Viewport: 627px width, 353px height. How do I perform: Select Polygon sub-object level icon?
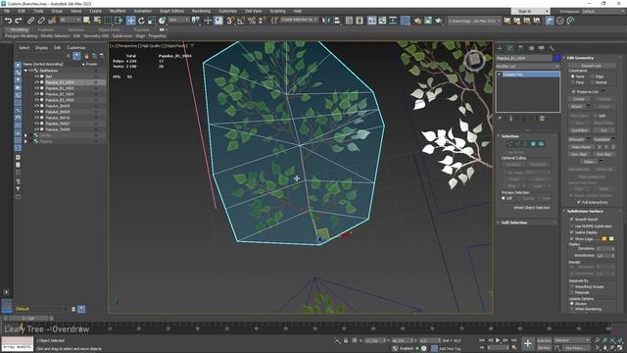click(533, 144)
